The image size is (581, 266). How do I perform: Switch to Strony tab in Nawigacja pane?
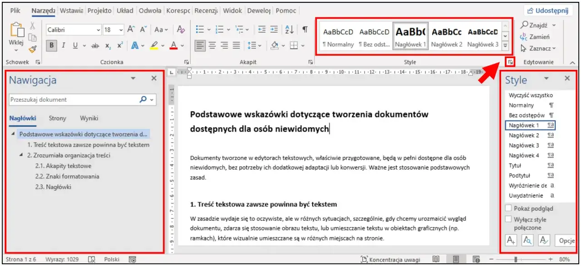57,118
